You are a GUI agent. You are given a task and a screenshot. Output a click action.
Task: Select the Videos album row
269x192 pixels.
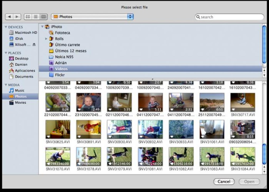pyautogui.click(x=150, y=69)
